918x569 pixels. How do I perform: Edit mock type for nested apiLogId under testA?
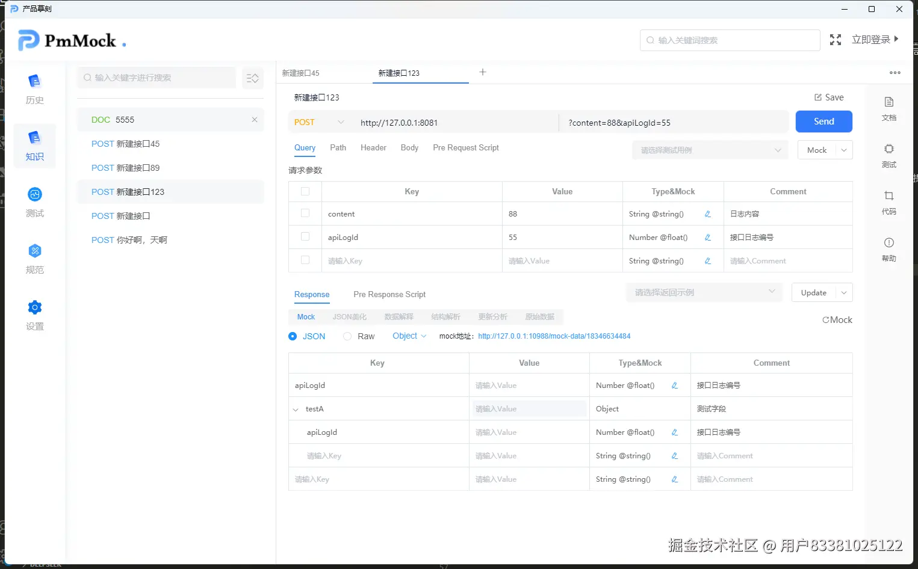675,432
